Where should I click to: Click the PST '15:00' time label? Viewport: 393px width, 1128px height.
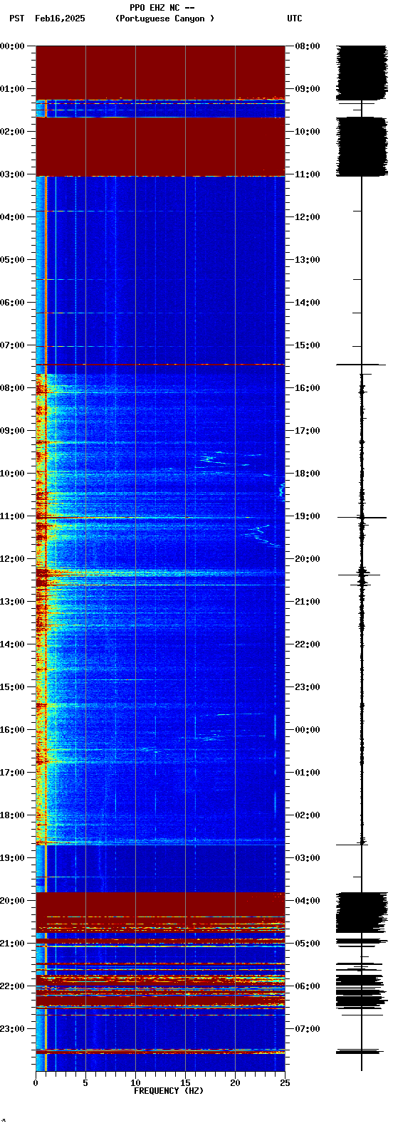(x=13, y=687)
